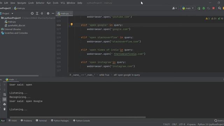224x126 pixels.
Task: Click line number 116 in the gutter
Action: point(58,25)
